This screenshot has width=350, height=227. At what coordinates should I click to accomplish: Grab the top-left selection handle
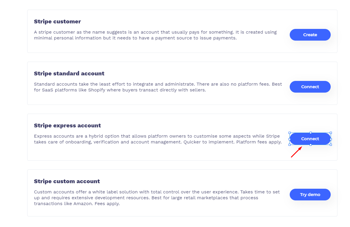click(289, 133)
